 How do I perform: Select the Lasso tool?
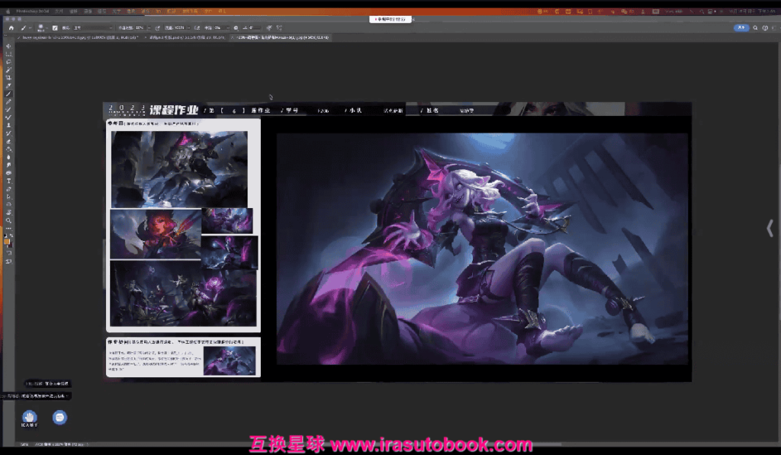[x=8, y=62]
